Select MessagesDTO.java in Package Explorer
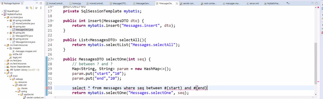The image size is (323, 99). click(x=24, y=36)
